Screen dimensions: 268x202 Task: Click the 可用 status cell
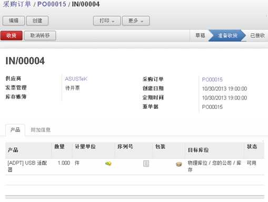(252, 163)
